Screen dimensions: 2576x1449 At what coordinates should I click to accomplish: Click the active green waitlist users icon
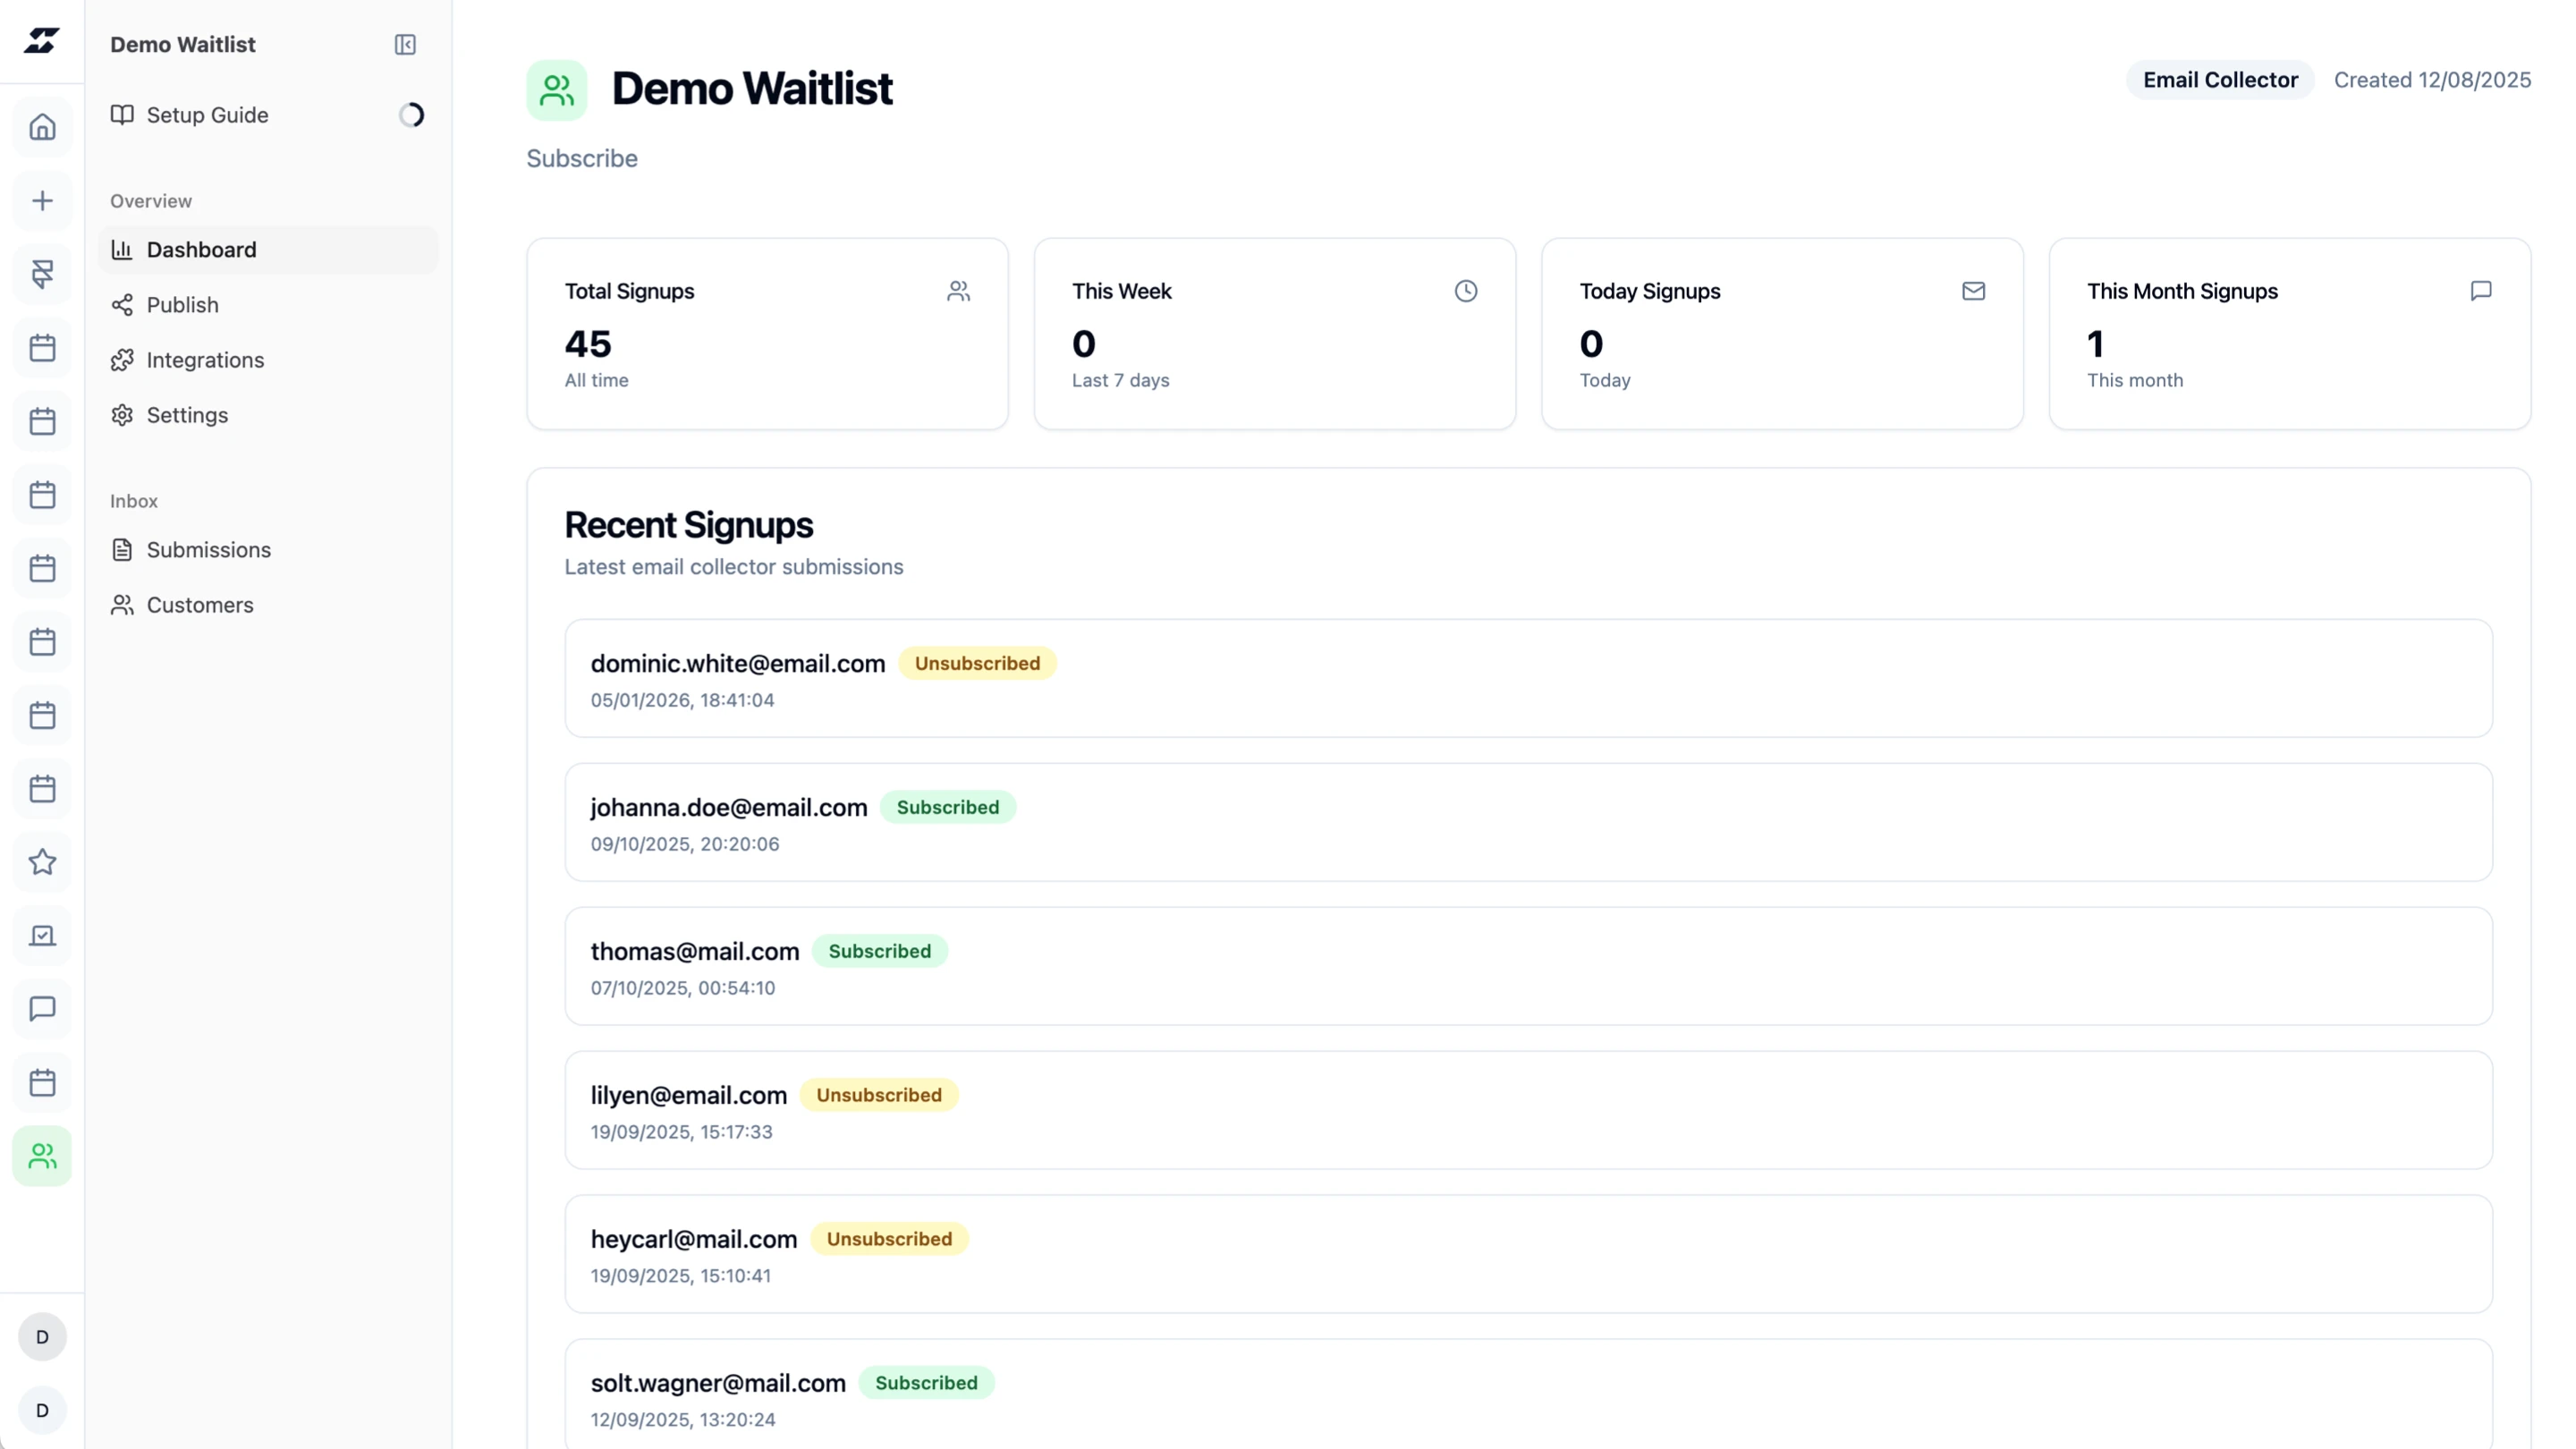point(42,1156)
